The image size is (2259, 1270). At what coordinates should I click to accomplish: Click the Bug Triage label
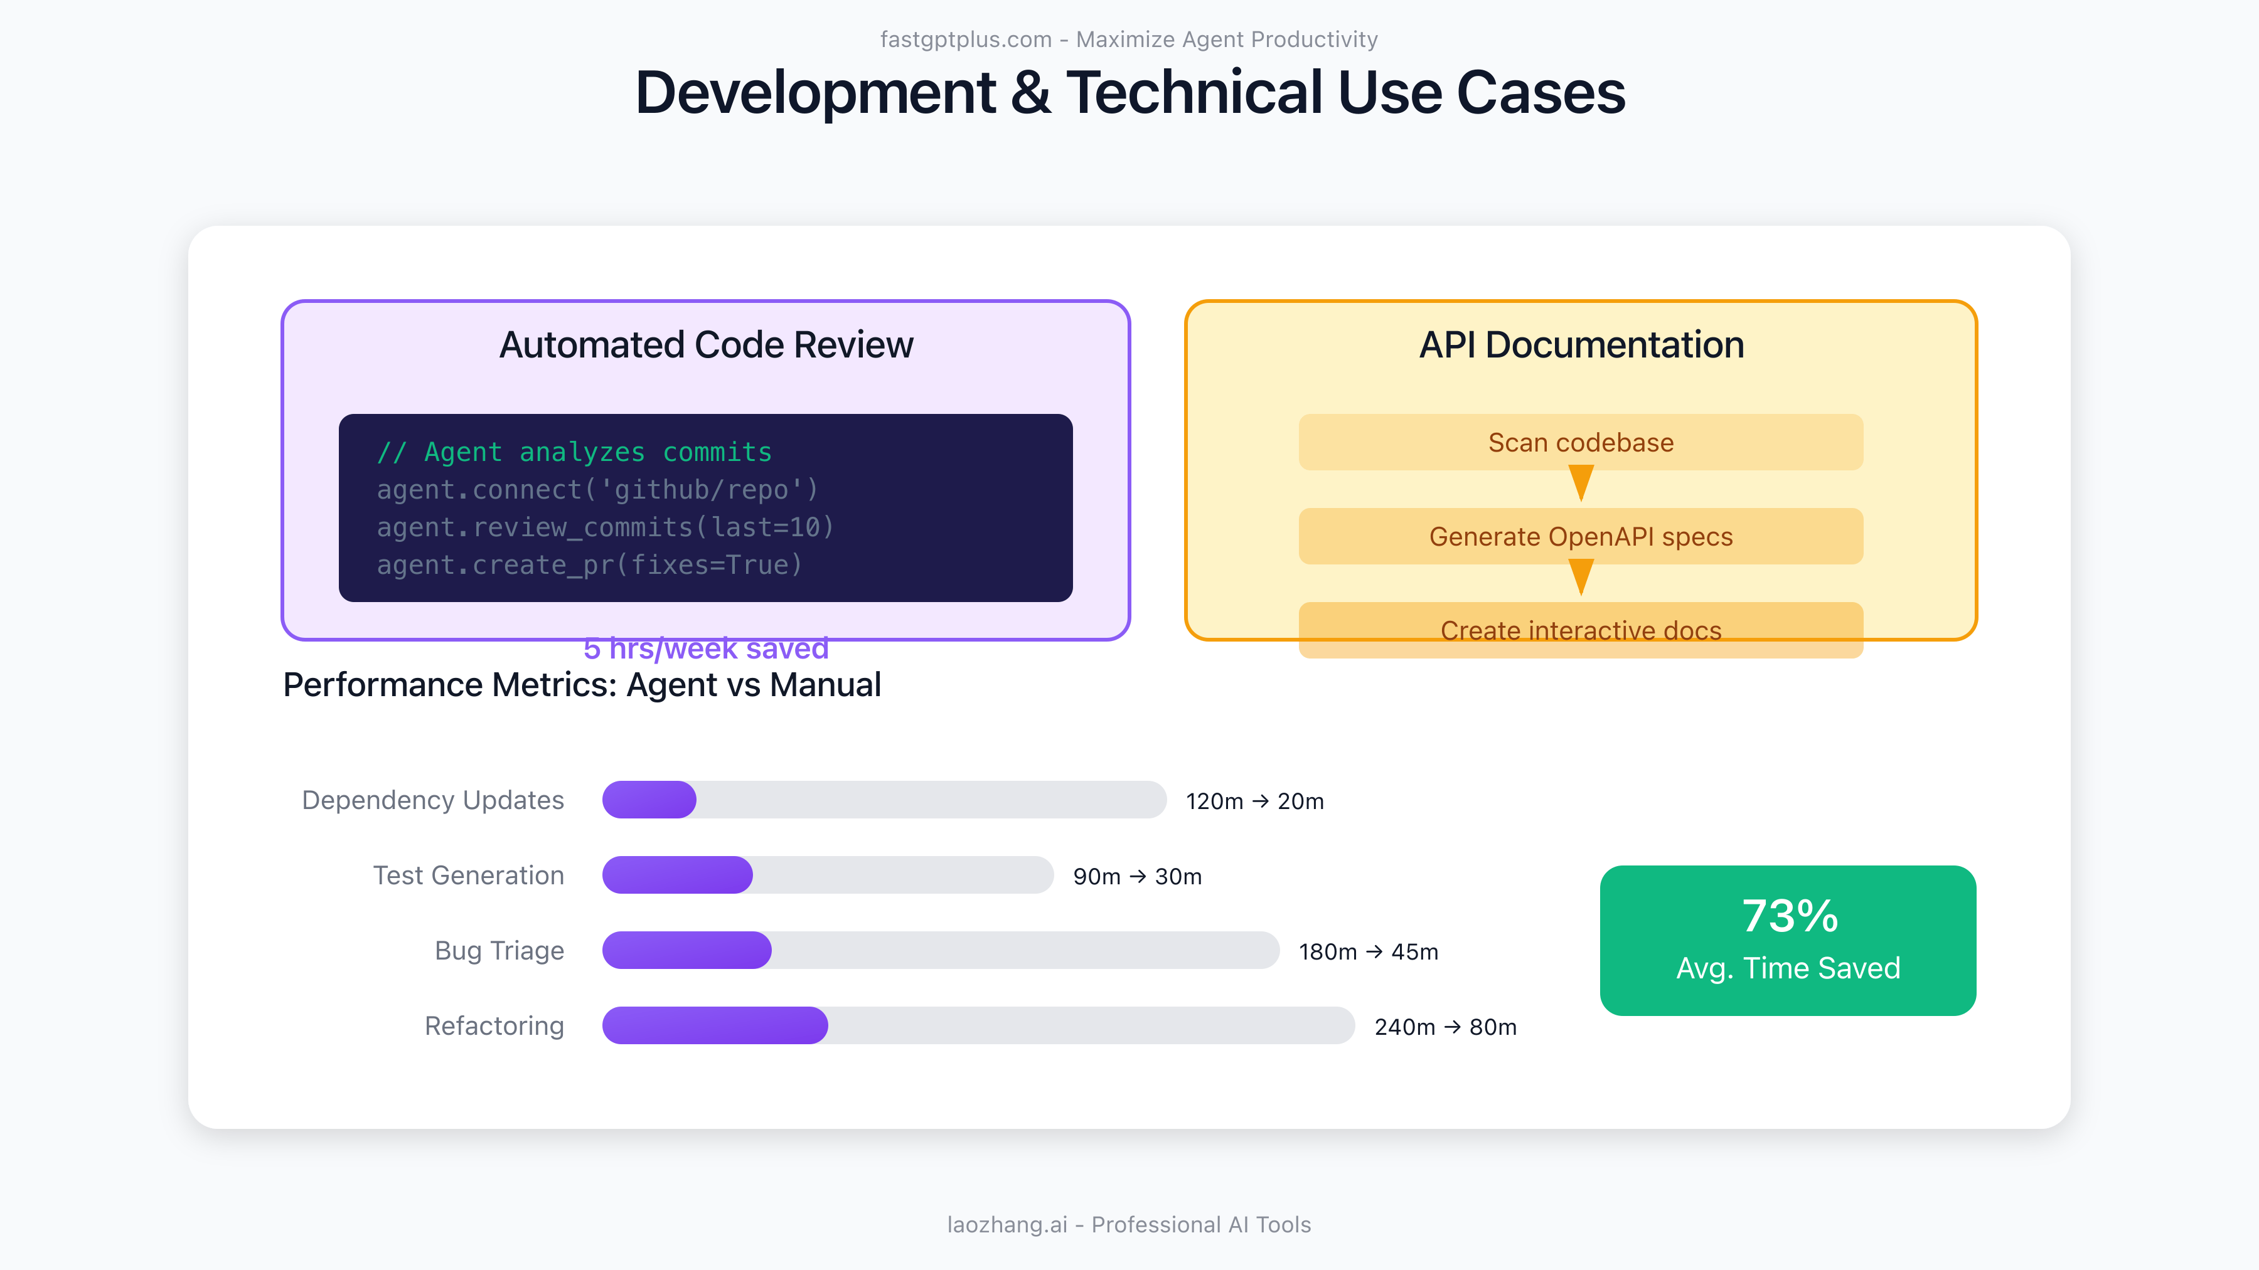click(x=500, y=950)
